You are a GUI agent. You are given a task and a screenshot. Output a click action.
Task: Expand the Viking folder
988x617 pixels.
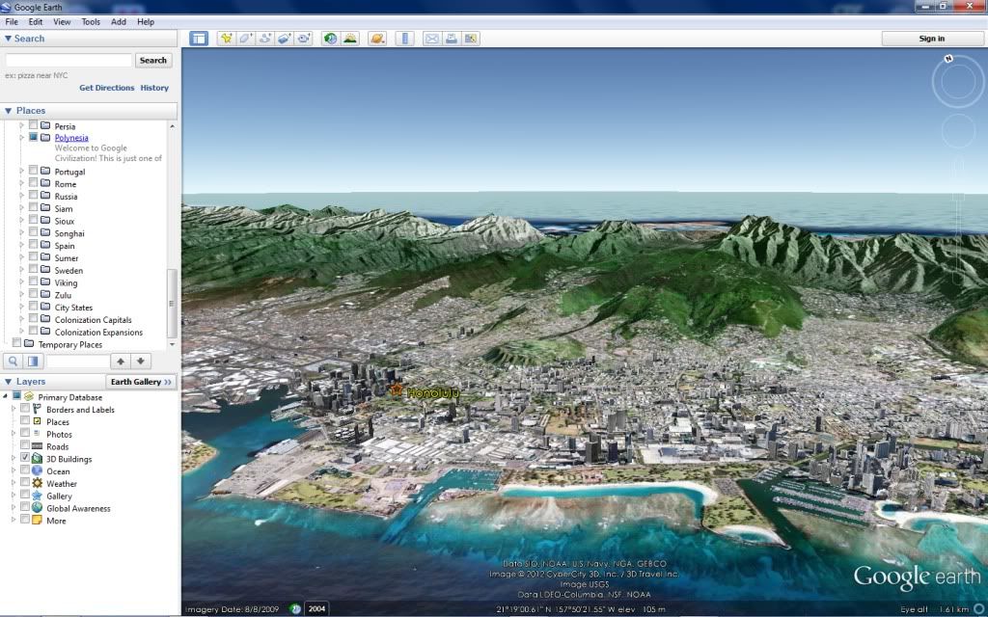pyautogui.click(x=22, y=282)
